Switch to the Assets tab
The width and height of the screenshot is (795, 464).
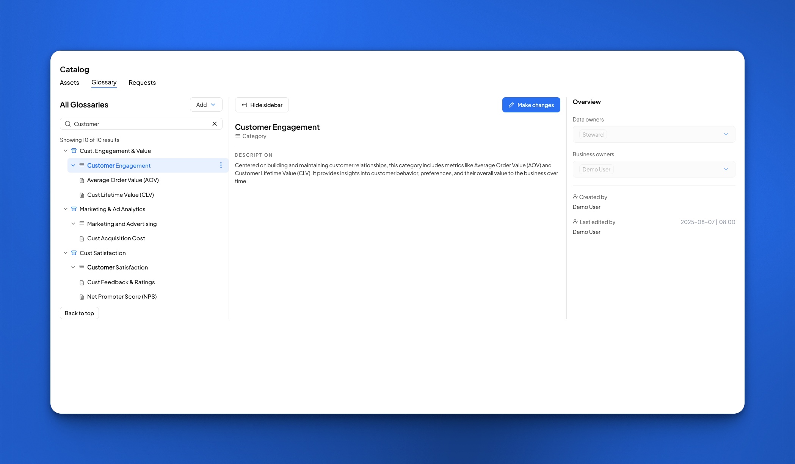pos(69,83)
